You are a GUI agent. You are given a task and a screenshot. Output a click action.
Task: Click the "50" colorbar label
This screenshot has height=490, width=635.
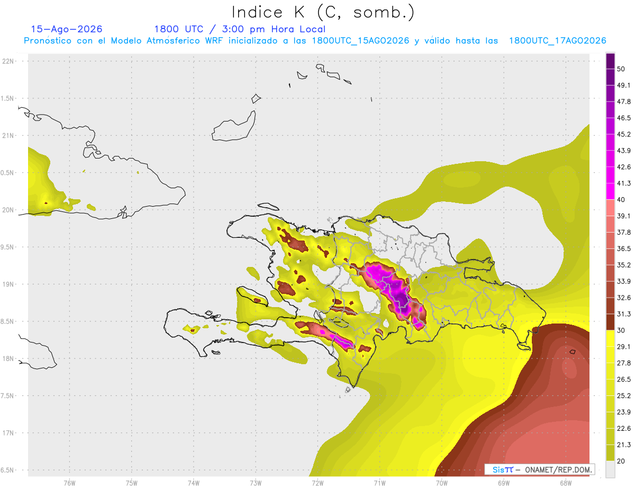621,69
